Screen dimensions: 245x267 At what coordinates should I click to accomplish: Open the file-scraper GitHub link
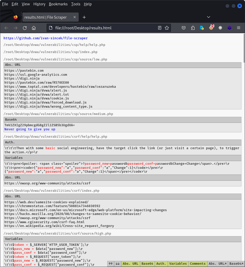(45, 38)
